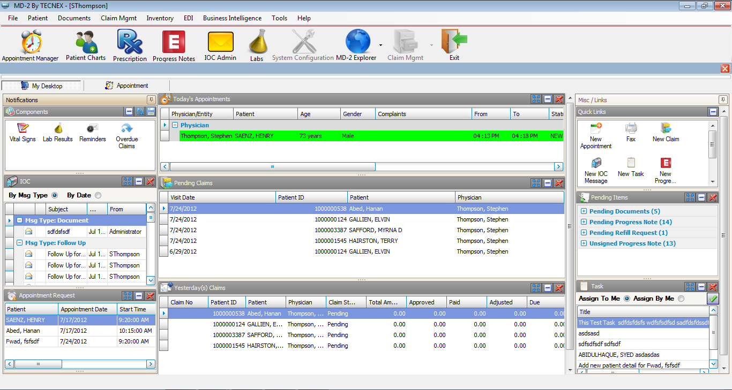Select the By Msg Type radio button
This screenshot has width=732, height=390.
click(x=55, y=195)
